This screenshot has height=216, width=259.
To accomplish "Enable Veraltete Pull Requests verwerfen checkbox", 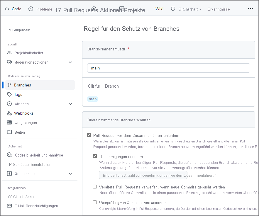I will (95, 187).
